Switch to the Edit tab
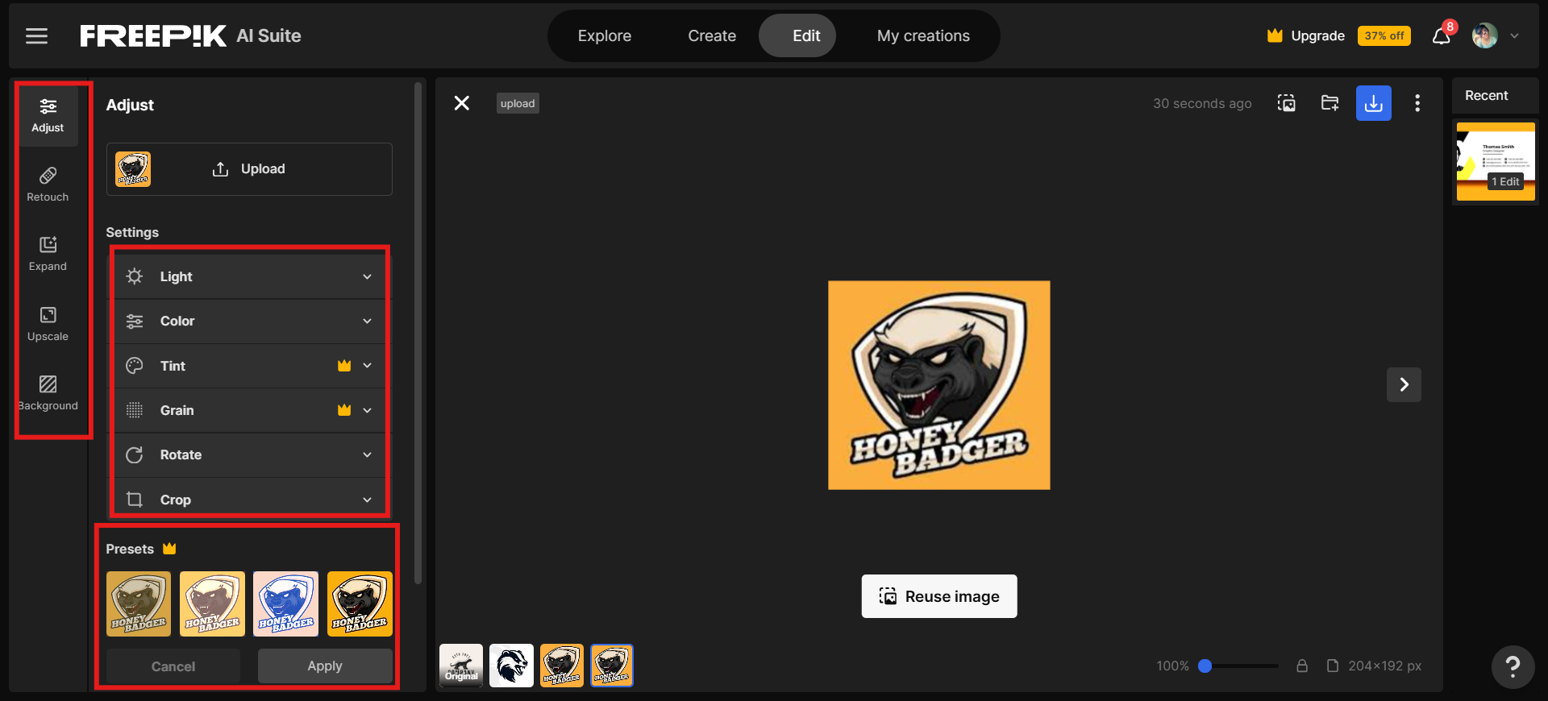 point(797,35)
